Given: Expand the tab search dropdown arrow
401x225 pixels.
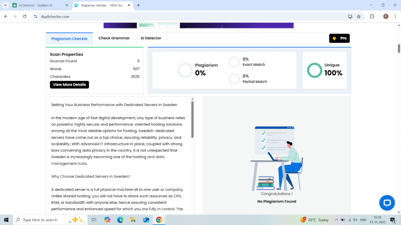Looking at the screenshot, I should coord(5,5).
